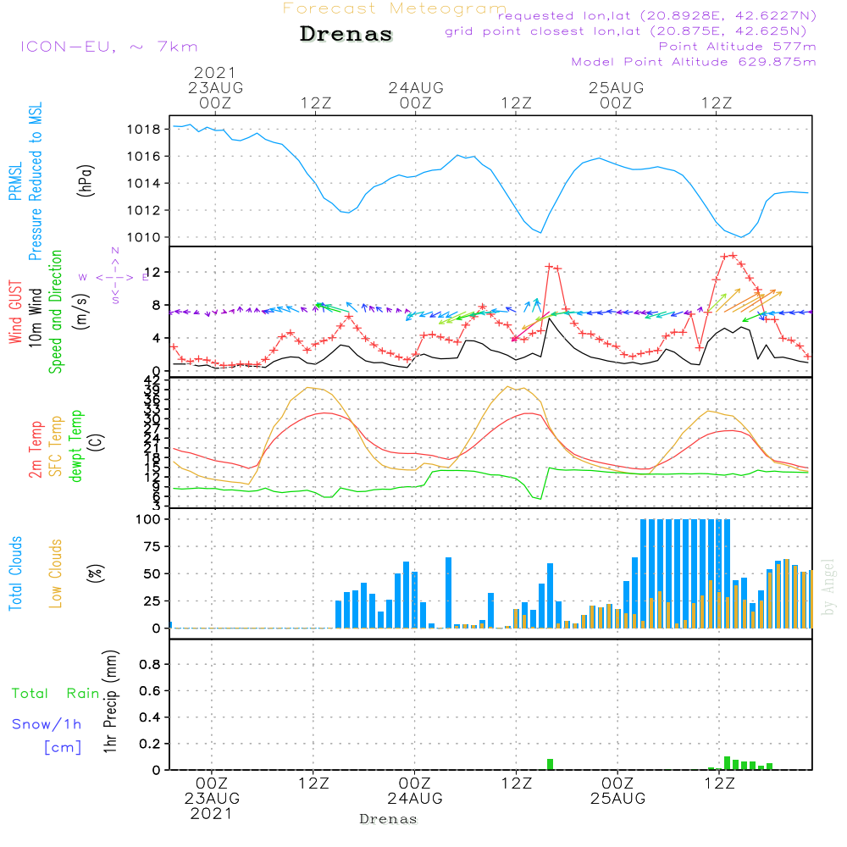
Task: Click the 'Total Clouds' blue label
Action: [x=15, y=573]
